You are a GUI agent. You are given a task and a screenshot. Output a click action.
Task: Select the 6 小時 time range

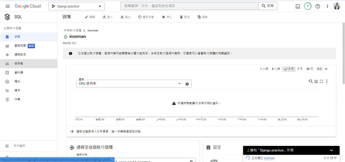coord(276,69)
